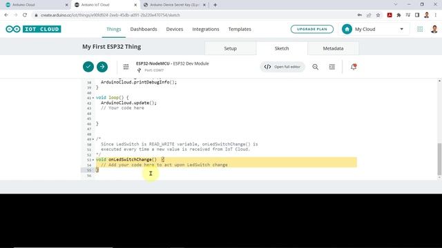Viewport: 442px width, 248px height.
Task: Open the notifications bell icon
Action: pyautogui.click(x=354, y=67)
